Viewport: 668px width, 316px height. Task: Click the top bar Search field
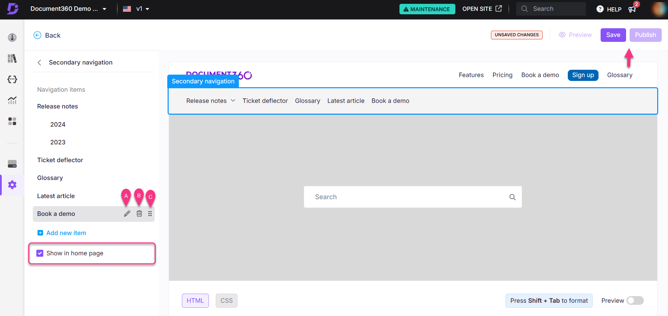pos(551,9)
